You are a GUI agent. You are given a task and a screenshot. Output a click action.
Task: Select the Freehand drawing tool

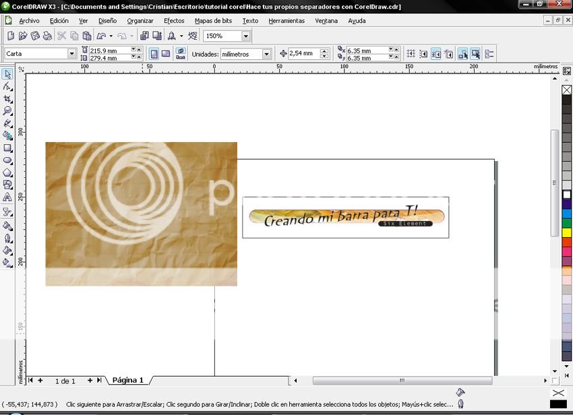click(7, 123)
